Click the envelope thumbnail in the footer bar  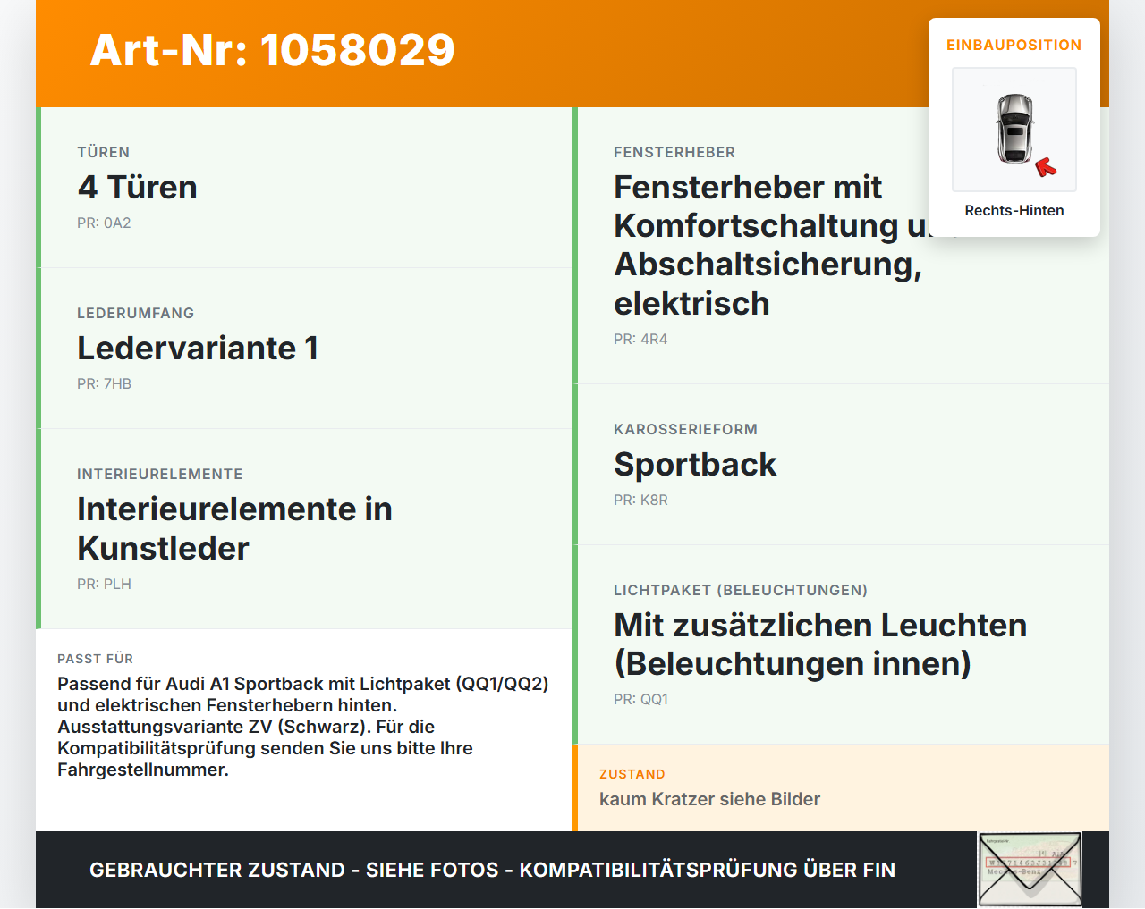1030,870
